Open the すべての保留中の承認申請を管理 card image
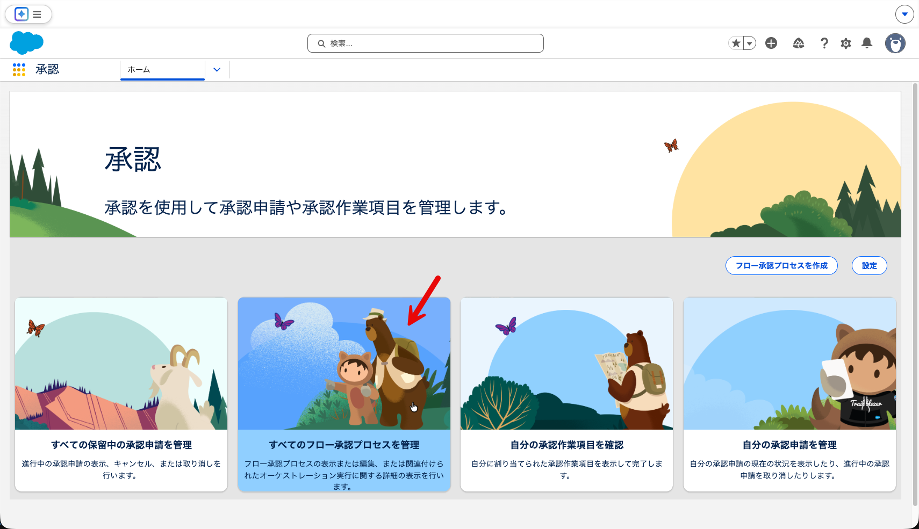919x529 pixels. point(121,364)
